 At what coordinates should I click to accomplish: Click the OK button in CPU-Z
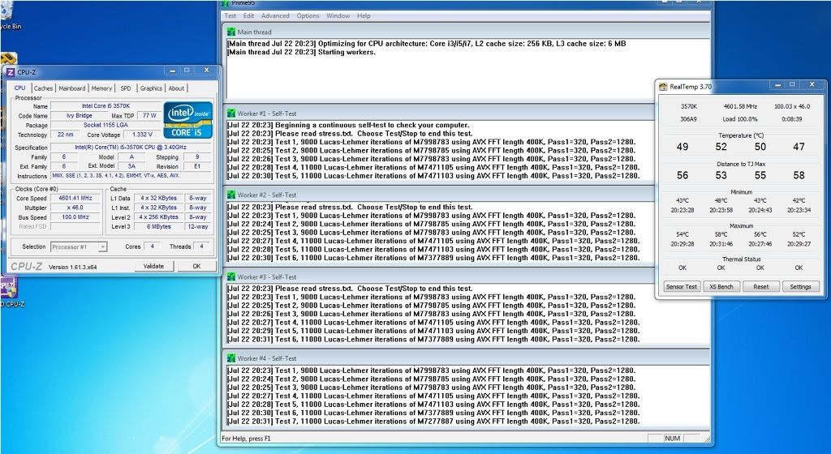[x=196, y=266]
